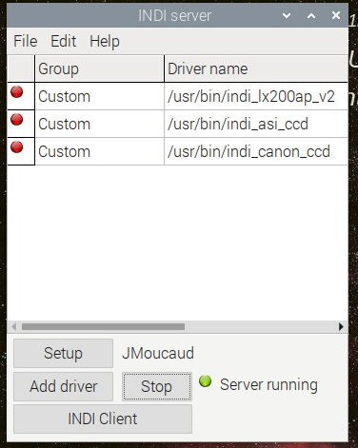Stop the INDI server
The height and width of the screenshot is (448, 358).
[157, 386]
